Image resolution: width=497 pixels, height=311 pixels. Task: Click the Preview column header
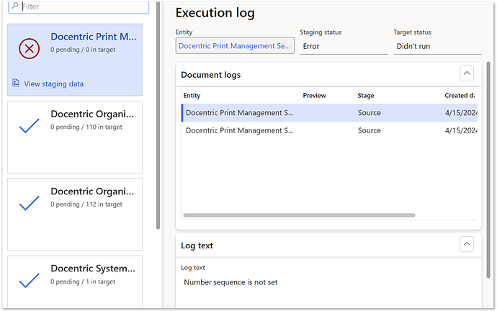(314, 96)
